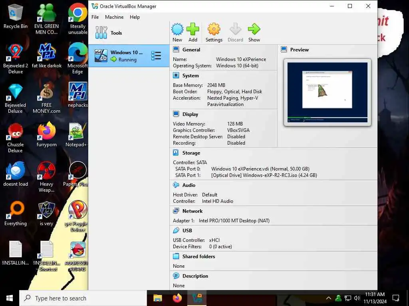
Task: Click the Everything search desktop icon
Action: click(x=16, y=214)
